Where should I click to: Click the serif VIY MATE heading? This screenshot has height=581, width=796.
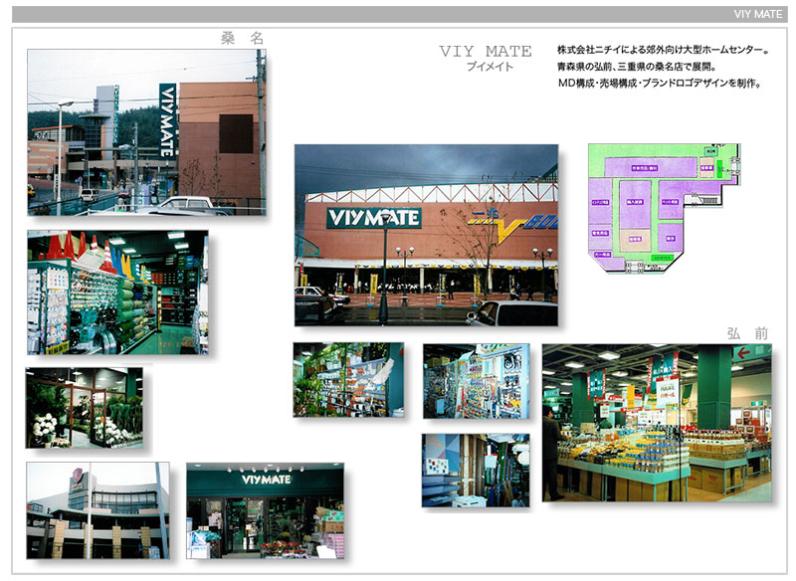point(486,52)
